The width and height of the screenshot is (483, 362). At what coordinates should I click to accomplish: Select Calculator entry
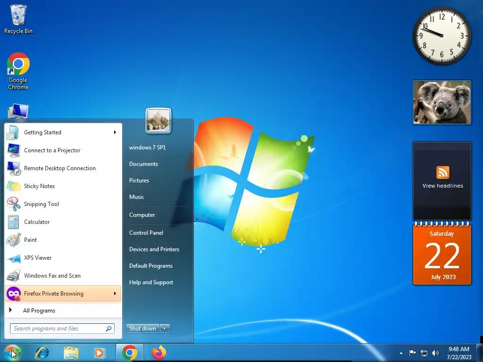63,222
